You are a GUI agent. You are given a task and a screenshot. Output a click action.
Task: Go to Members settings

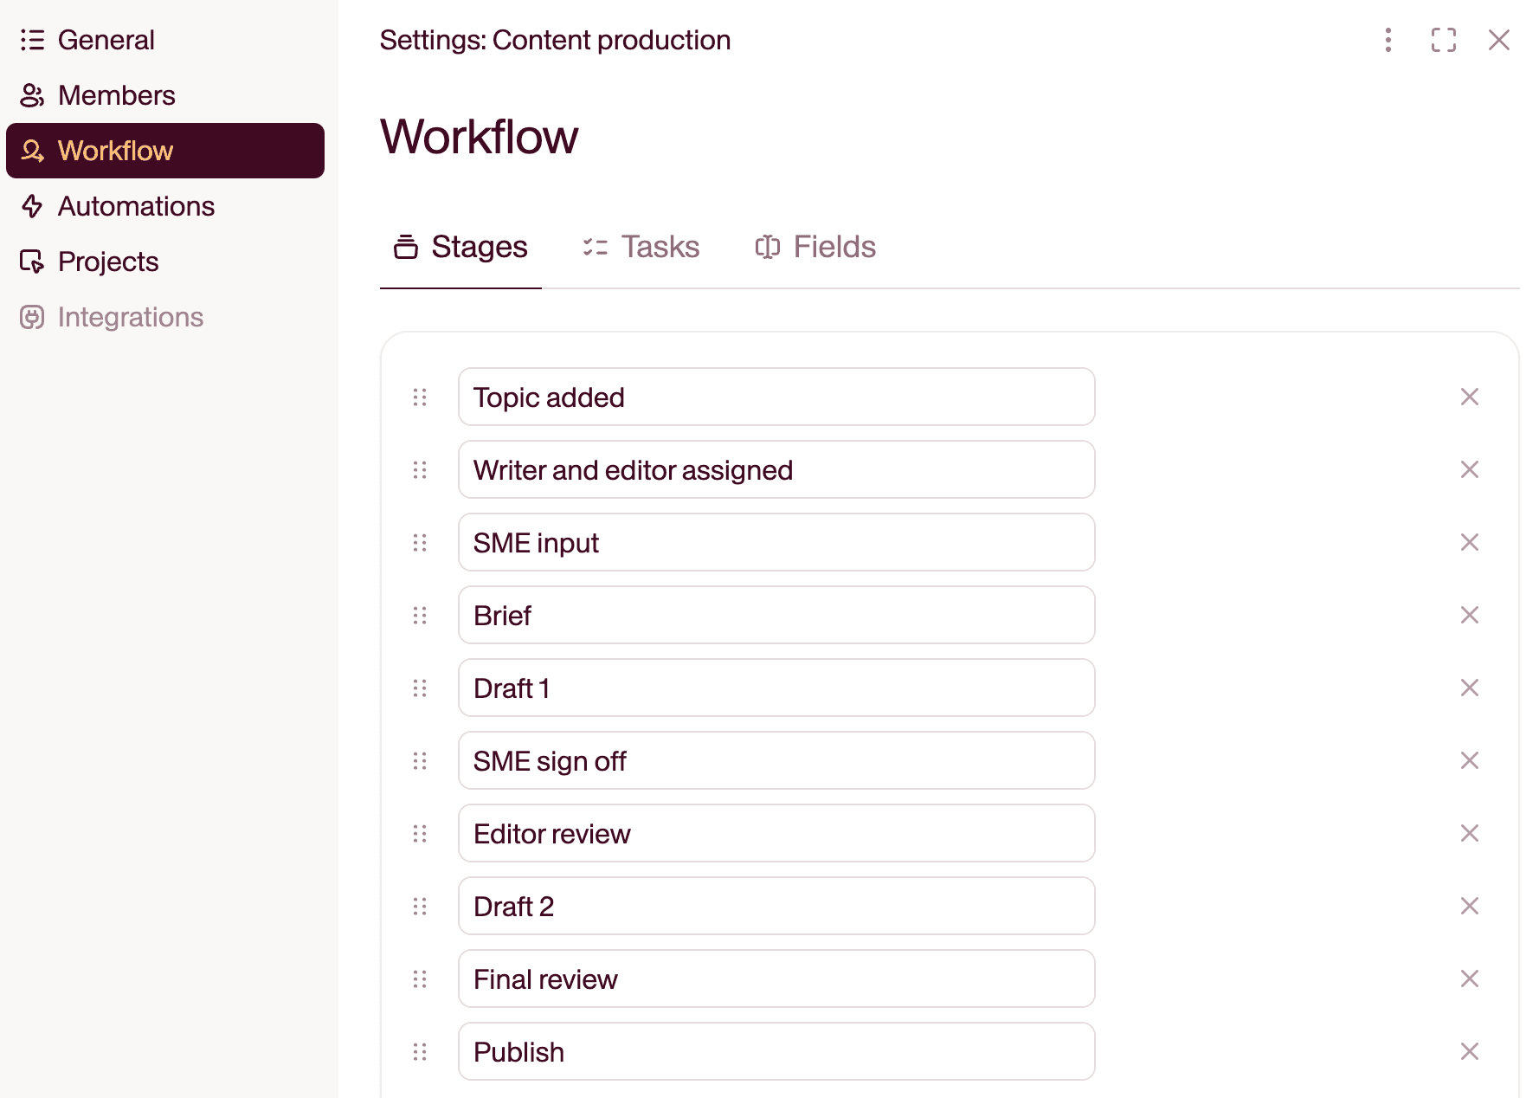116,95
